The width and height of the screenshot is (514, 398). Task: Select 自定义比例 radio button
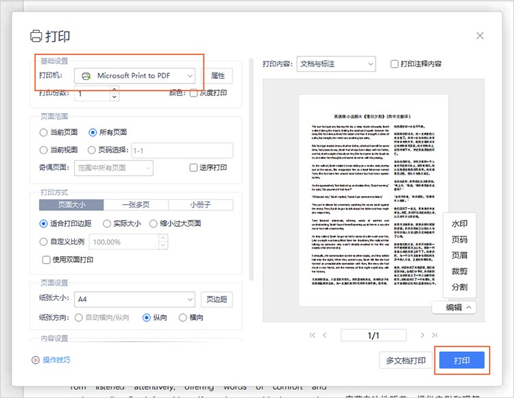click(x=43, y=242)
